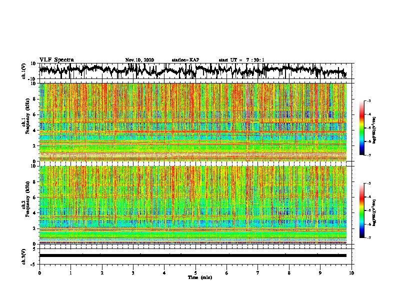
Task: Click the '0' tick on the time axis
Action: pos(39,273)
